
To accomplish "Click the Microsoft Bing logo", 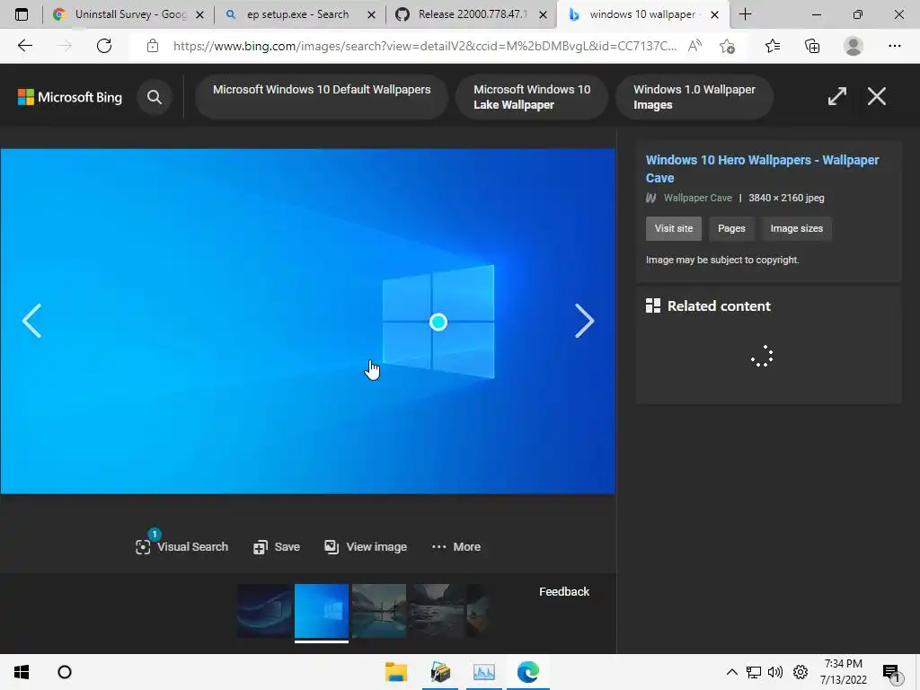I will tap(70, 97).
